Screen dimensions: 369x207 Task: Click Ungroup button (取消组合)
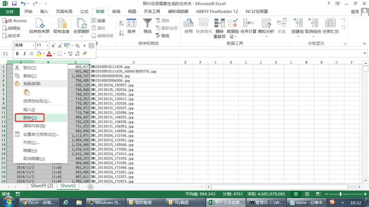[x=313, y=28]
